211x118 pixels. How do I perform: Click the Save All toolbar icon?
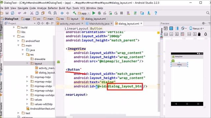(7, 13)
